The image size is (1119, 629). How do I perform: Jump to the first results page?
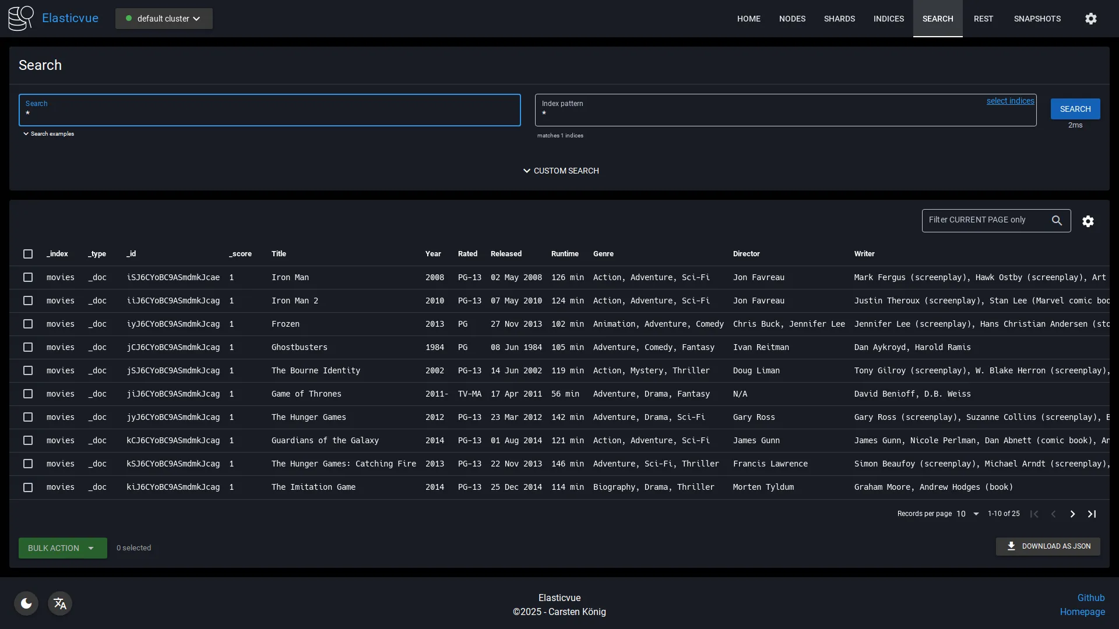click(1034, 514)
